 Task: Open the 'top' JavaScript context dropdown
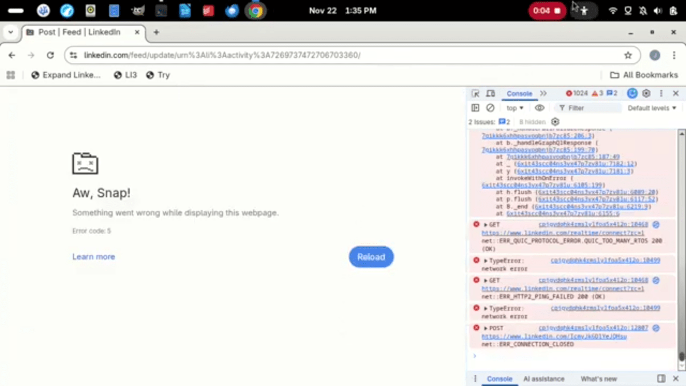pyautogui.click(x=514, y=108)
